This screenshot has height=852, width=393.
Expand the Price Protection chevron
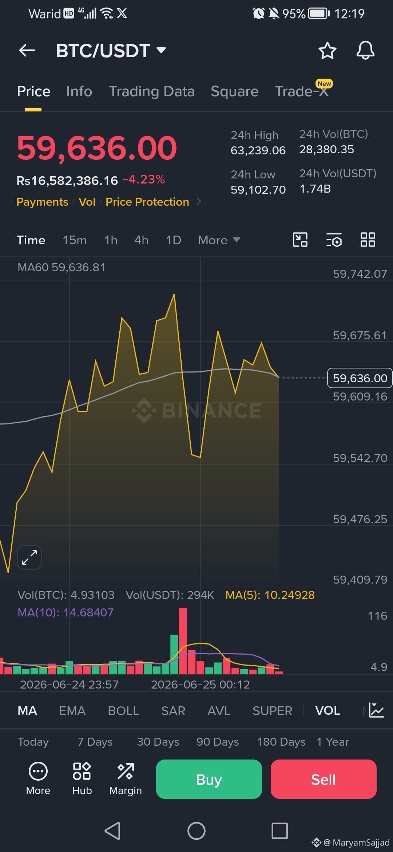coord(199,201)
